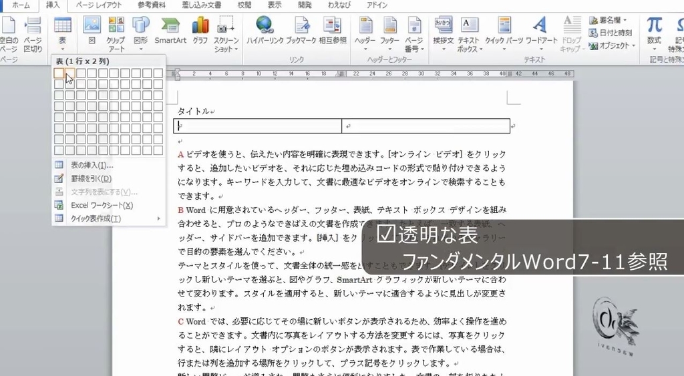Viewport: 684px width, 376px height.
Task: Insert 日付と時刻 date and time
Action: 611,33
